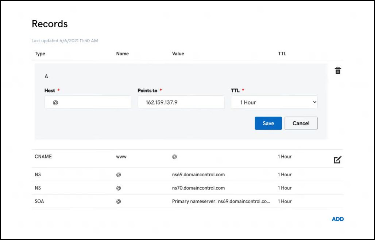The image size is (375, 240).
Task: Click the Name column header
Action: 123,54
